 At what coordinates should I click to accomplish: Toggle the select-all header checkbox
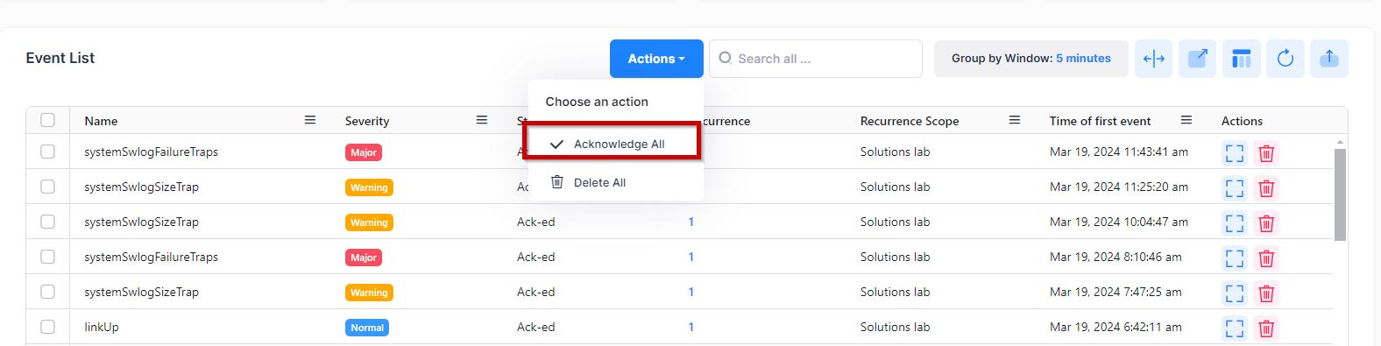click(48, 120)
